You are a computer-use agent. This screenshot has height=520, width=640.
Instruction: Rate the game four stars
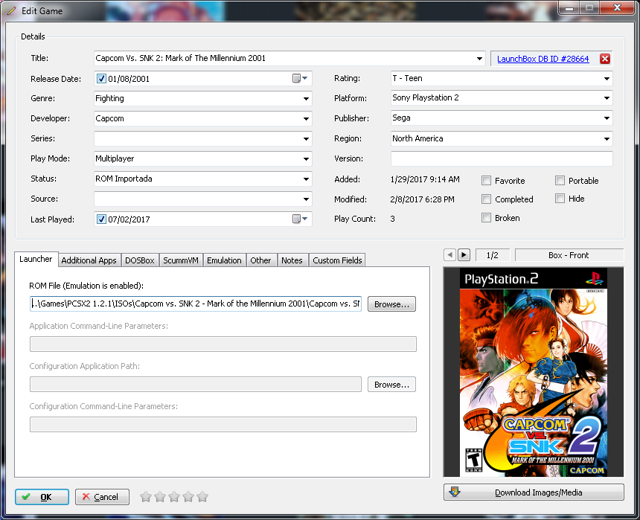188,497
